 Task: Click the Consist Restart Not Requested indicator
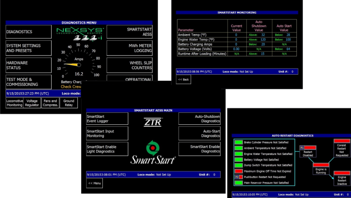coord(342,141)
